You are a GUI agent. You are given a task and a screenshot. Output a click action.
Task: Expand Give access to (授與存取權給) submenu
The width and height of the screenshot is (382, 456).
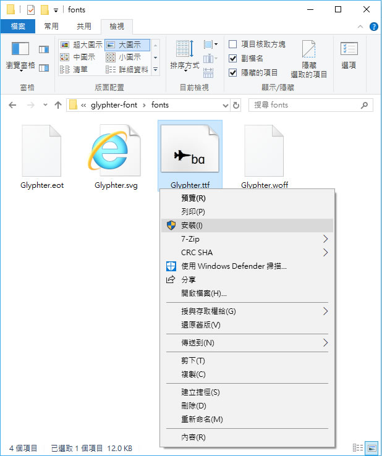[247, 311]
